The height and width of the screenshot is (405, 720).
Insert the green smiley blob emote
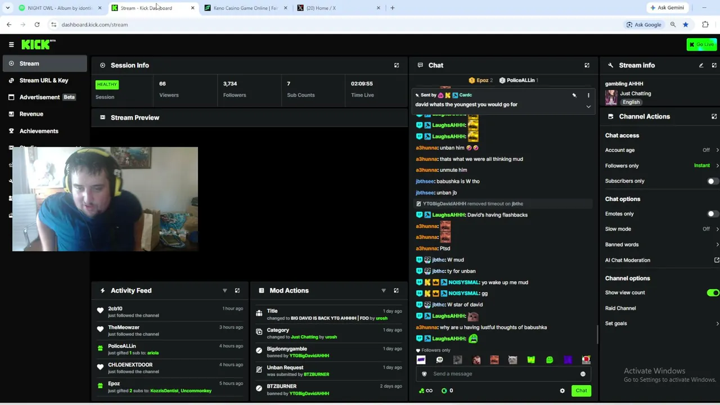[x=550, y=360]
